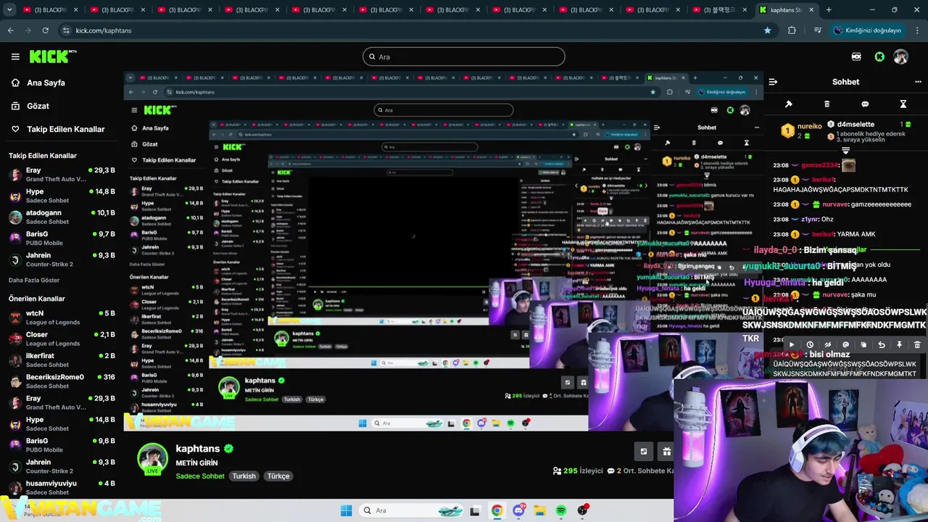Click the green K icon in header
The height and width of the screenshot is (522, 928).
click(x=879, y=57)
